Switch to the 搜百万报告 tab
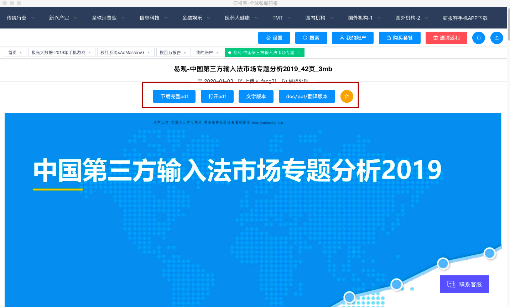This screenshot has width=510, height=307. coord(171,52)
